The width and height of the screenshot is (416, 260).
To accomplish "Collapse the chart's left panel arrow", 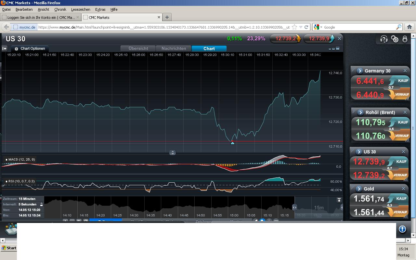I will coord(5,48).
